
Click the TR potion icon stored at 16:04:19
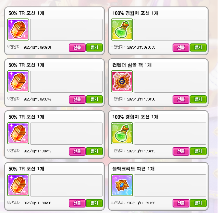18,133
